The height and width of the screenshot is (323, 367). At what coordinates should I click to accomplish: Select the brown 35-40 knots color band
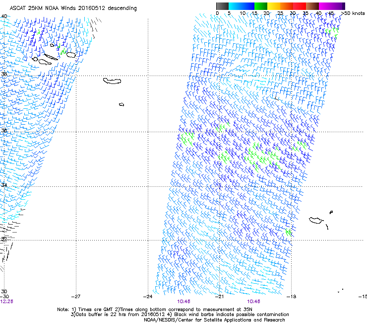click(312, 6)
